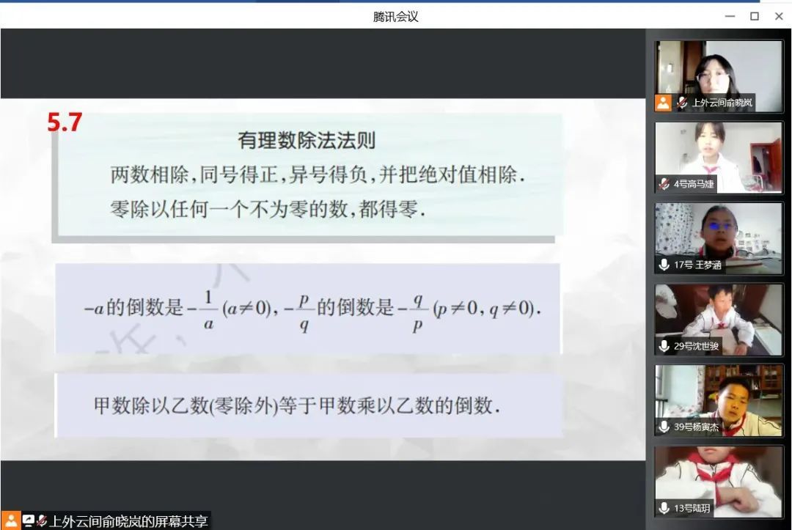Click the orange host badge on the 上外云间俞晓岚 video tile

click(663, 103)
